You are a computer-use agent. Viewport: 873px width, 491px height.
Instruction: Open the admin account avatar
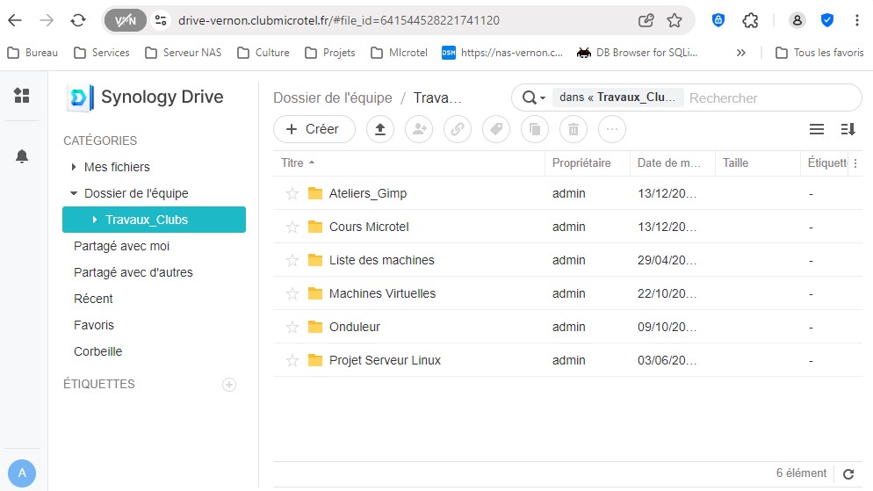click(22, 473)
